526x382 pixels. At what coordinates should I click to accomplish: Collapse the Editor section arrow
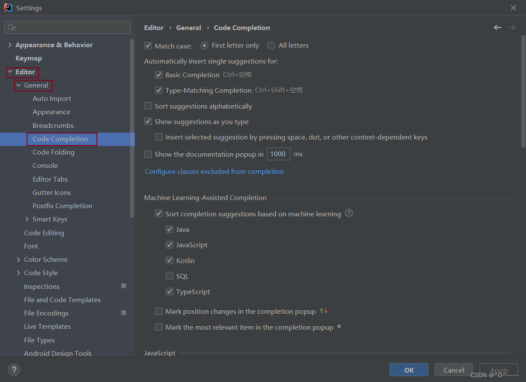coord(10,72)
